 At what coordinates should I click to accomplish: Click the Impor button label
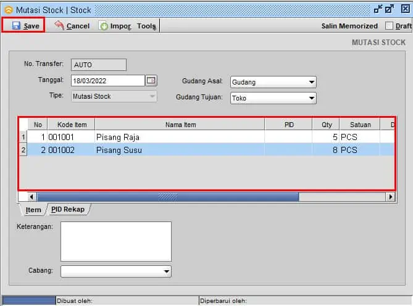point(120,26)
